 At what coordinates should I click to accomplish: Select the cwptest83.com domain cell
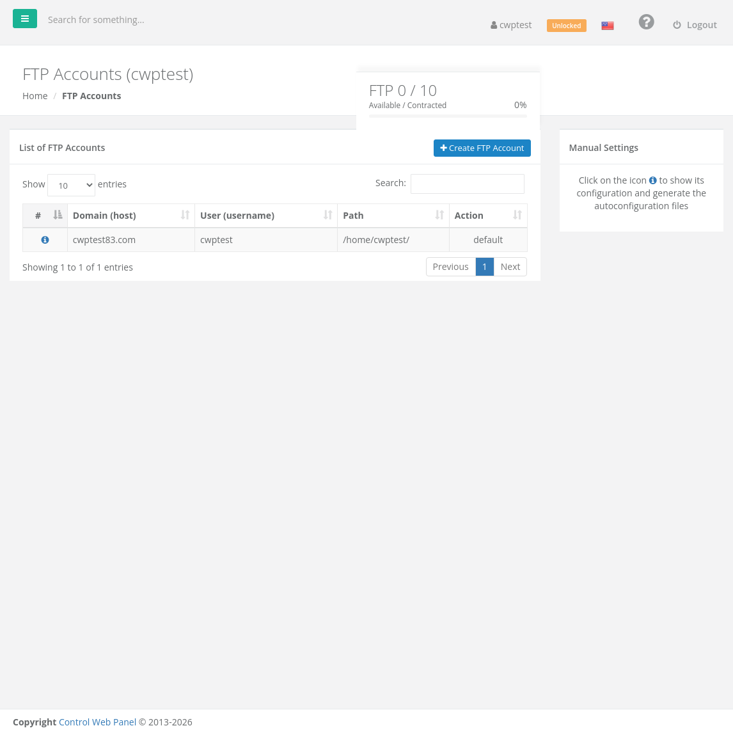[131, 240]
